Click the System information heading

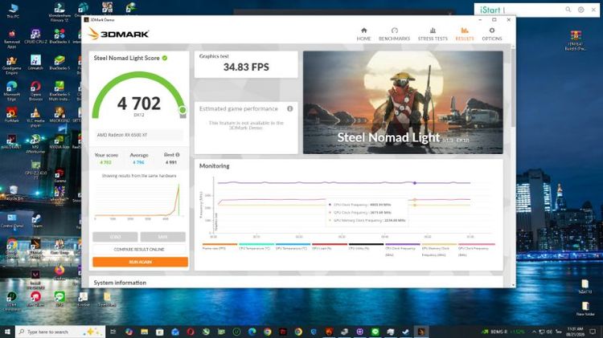coord(120,283)
